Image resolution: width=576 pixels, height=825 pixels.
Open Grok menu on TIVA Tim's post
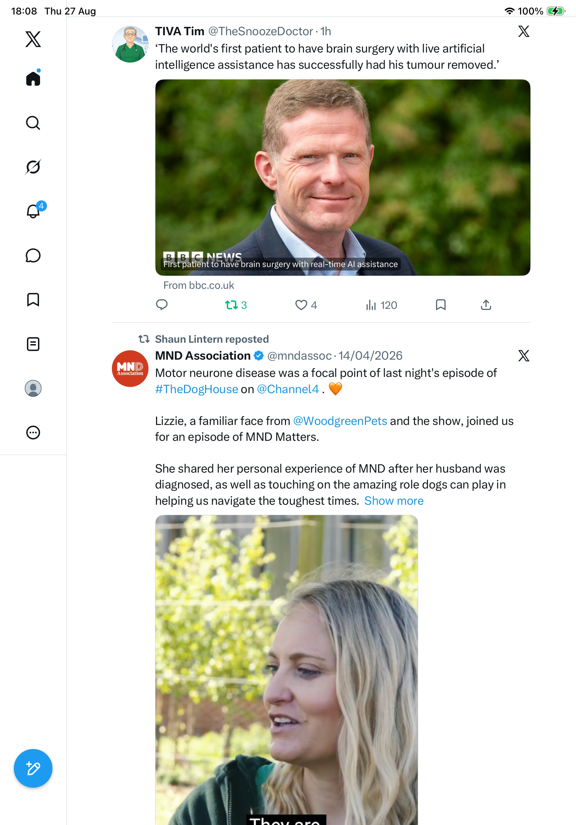tap(524, 31)
